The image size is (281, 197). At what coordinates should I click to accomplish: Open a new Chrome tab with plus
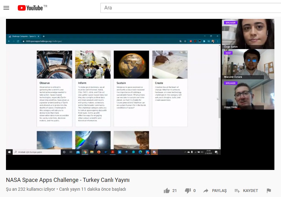(x=43, y=36)
